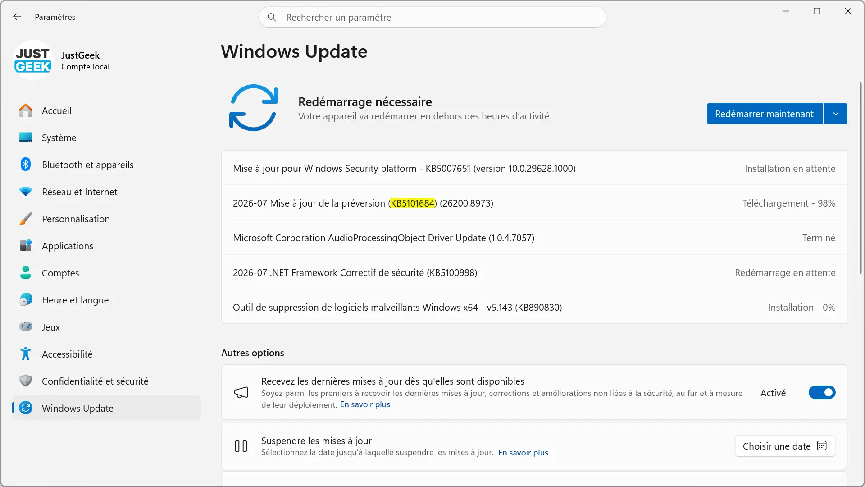Turn off receive latest updates toggle

point(822,392)
